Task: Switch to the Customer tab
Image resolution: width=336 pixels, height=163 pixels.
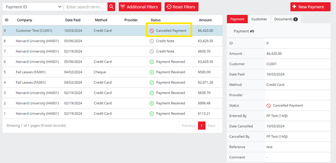Action: (x=259, y=19)
